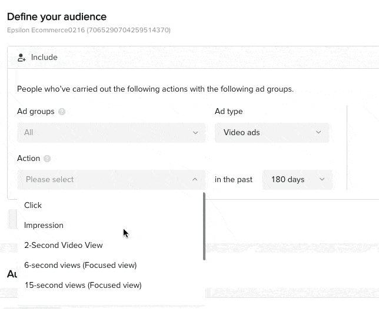Click the action list scrollbar thumb
The width and height of the screenshot is (379, 309).
click(204, 226)
